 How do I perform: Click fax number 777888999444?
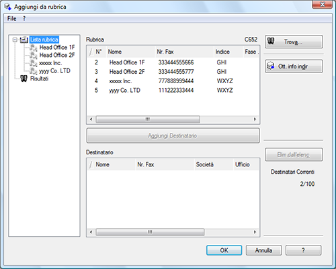pyautogui.click(x=176, y=81)
